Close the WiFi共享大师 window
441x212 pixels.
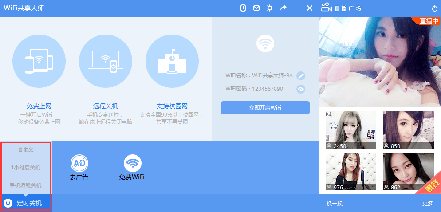pyautogui.click(x=310, y=8)
